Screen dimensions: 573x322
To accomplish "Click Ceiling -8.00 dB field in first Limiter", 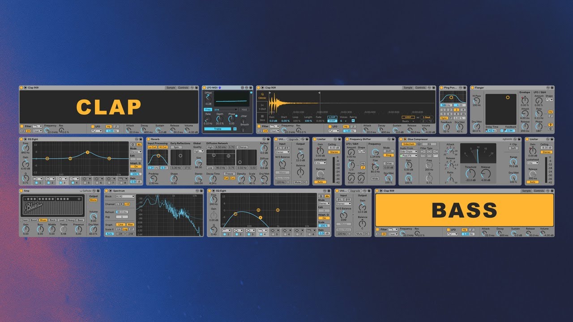I will pyautogui.click(x=334, y=148).
